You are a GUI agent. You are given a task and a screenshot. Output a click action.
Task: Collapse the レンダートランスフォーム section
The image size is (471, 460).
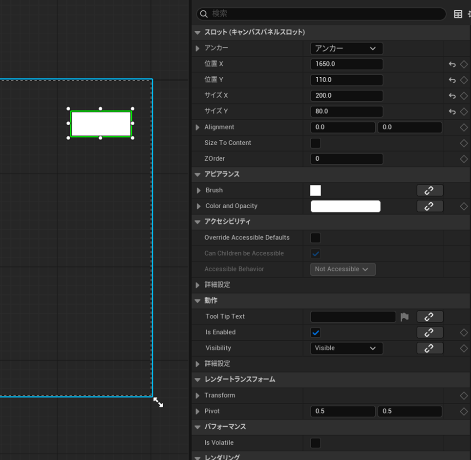click(198, 380)
